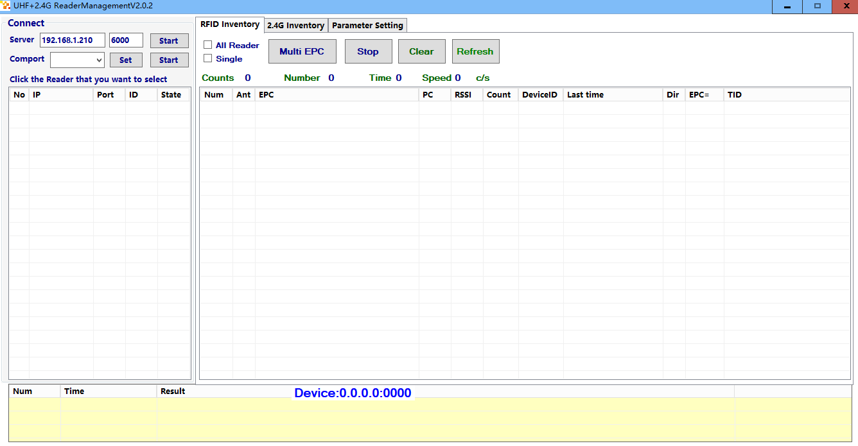Click the Time column header in log

tap(109, 391)
